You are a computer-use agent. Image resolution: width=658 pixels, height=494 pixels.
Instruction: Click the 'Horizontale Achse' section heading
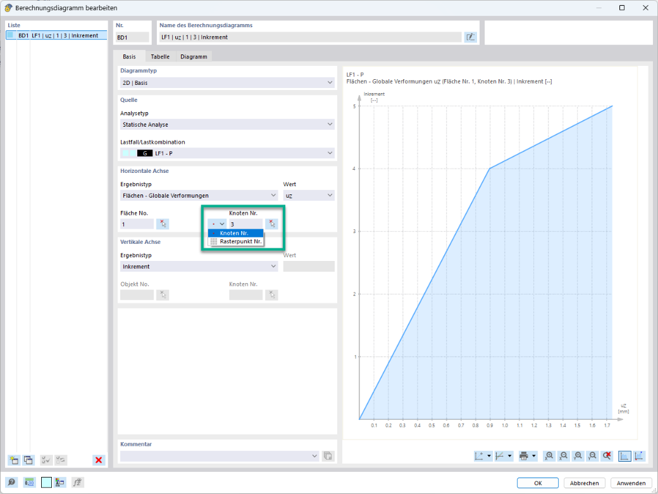144,171
